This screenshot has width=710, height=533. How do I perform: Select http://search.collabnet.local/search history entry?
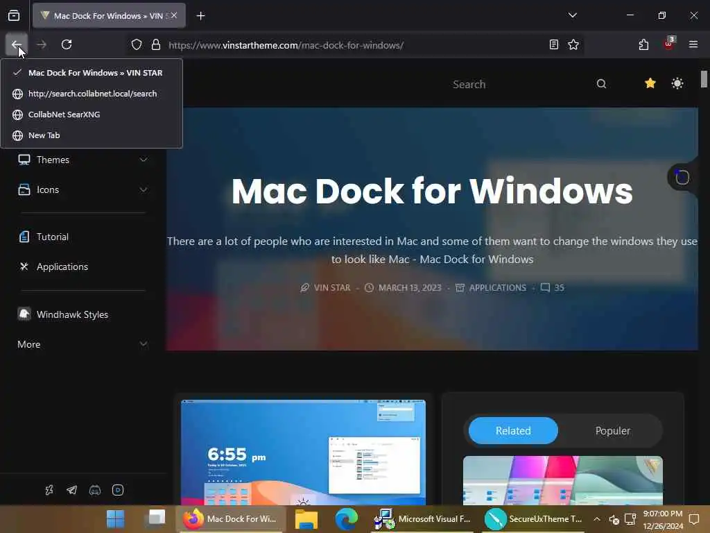coord(92,94)
